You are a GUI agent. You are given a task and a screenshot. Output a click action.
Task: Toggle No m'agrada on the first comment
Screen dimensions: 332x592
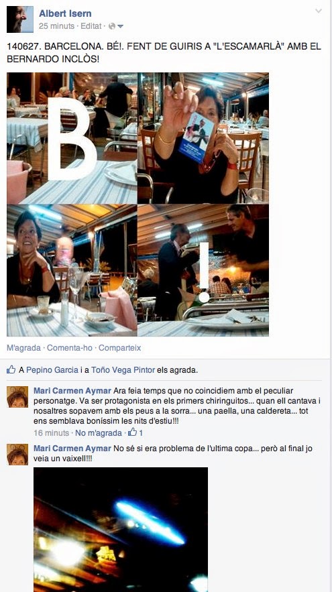98,432
